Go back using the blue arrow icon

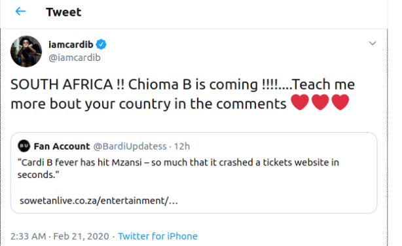tap(20, 11)
